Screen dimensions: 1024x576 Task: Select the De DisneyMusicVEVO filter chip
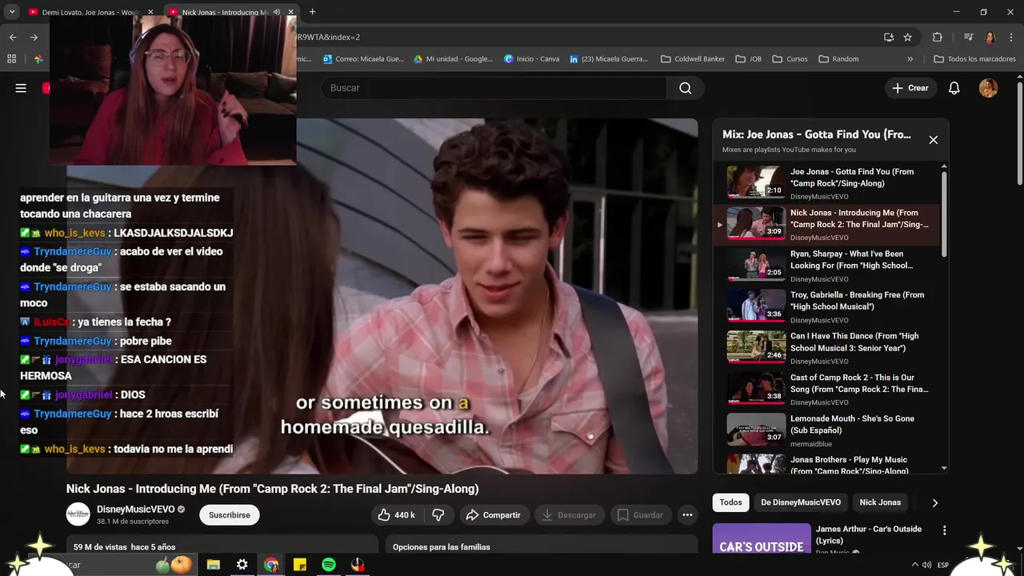coord(801,502)
